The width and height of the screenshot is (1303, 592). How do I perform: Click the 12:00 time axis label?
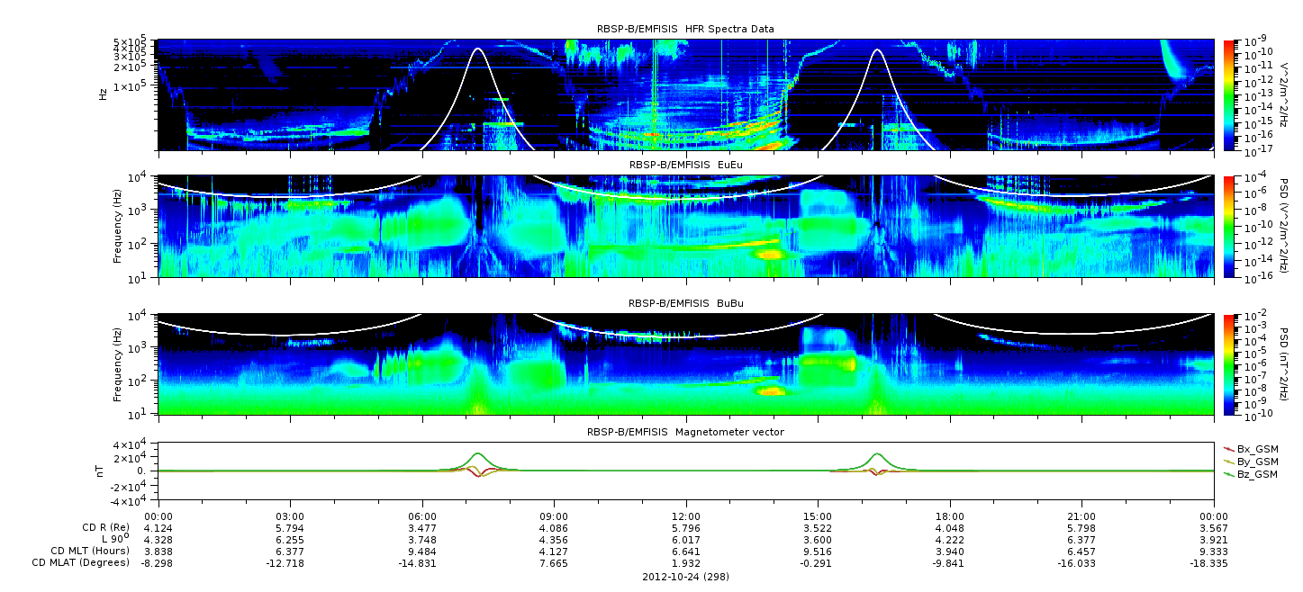[x=686, y=516]
